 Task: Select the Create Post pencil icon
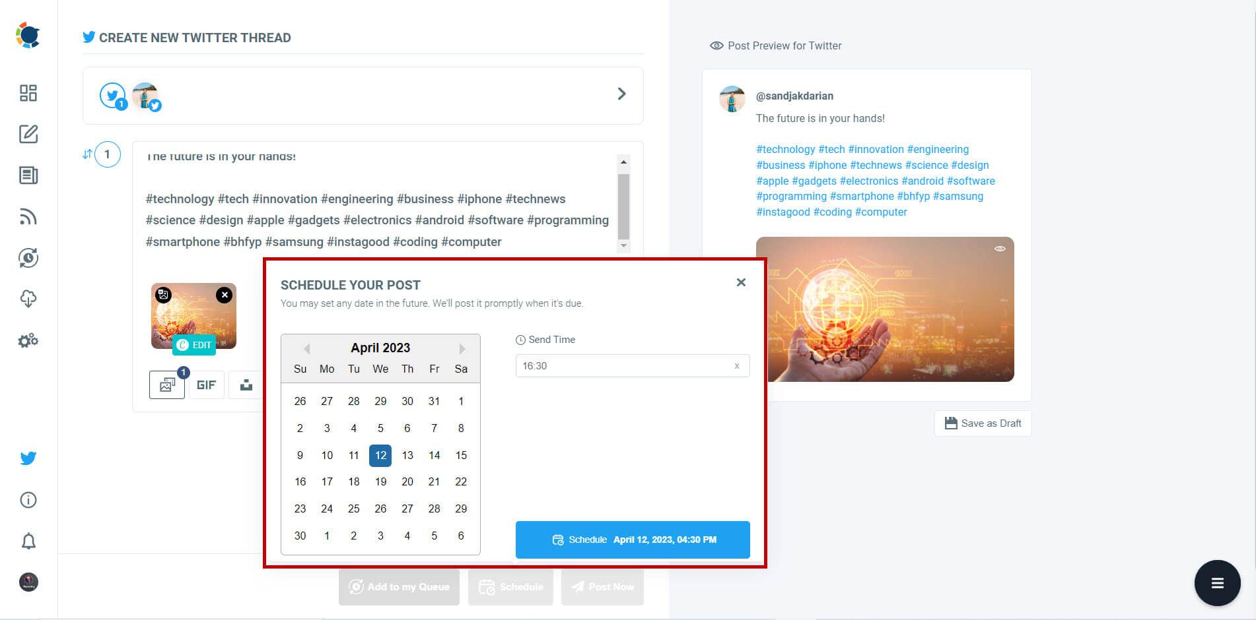pos(28,135)
